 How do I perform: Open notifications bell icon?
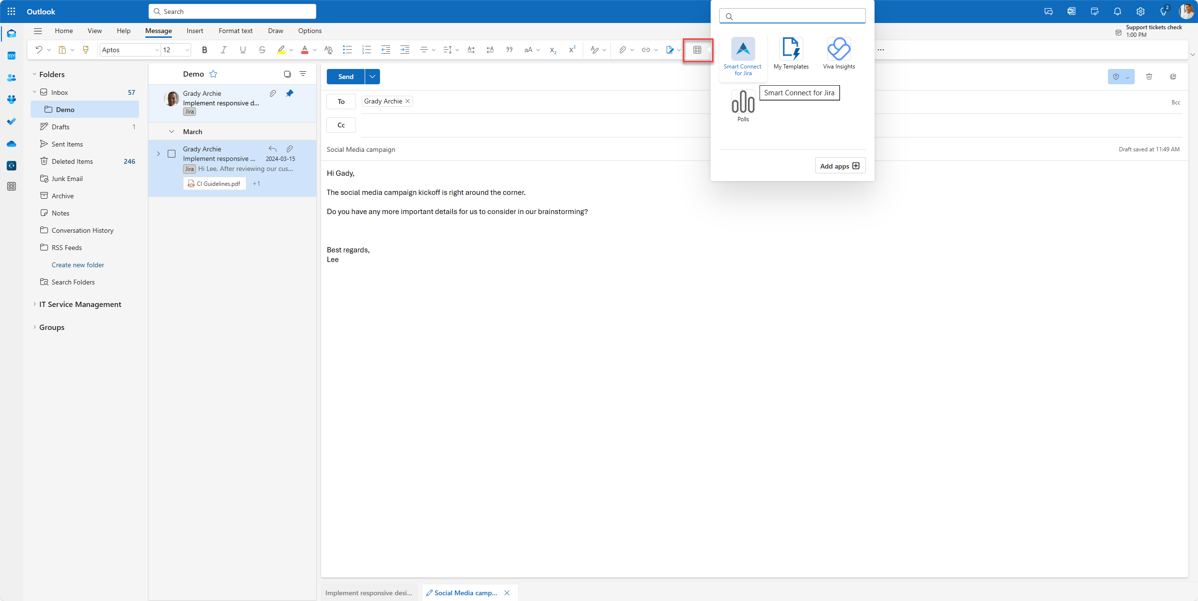(x=1117, y=11)
